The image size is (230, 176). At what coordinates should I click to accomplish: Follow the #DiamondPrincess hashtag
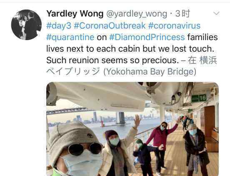point(147,37)
